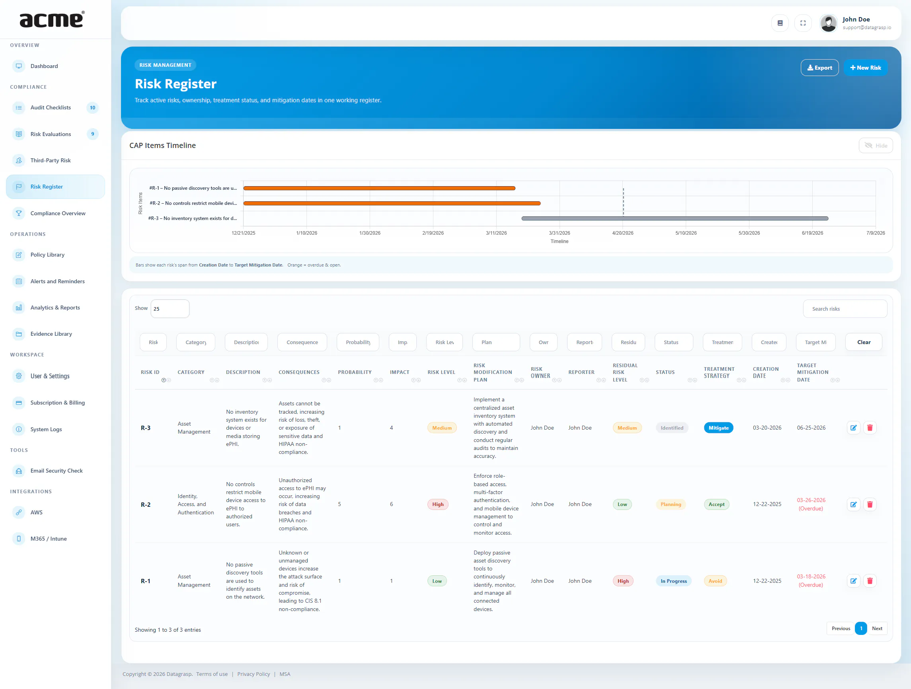The height and width of the screenshot is (689, 911).
Task: Open the Risk Evaluations book icon
Action: click(19, 134)
